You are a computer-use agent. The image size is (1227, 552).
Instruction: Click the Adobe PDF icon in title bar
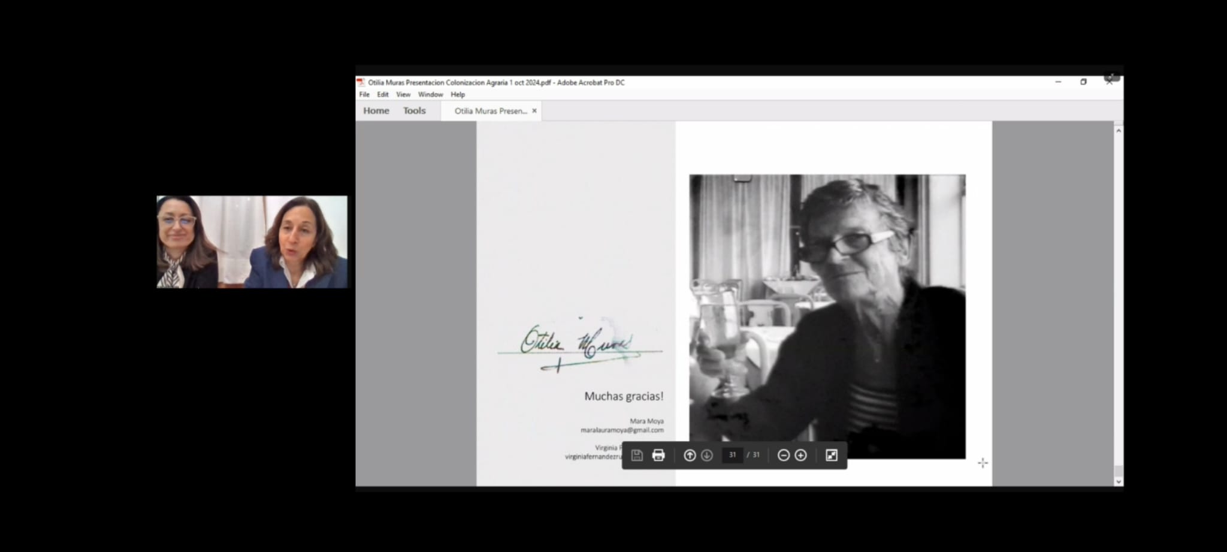coord(361,83)
